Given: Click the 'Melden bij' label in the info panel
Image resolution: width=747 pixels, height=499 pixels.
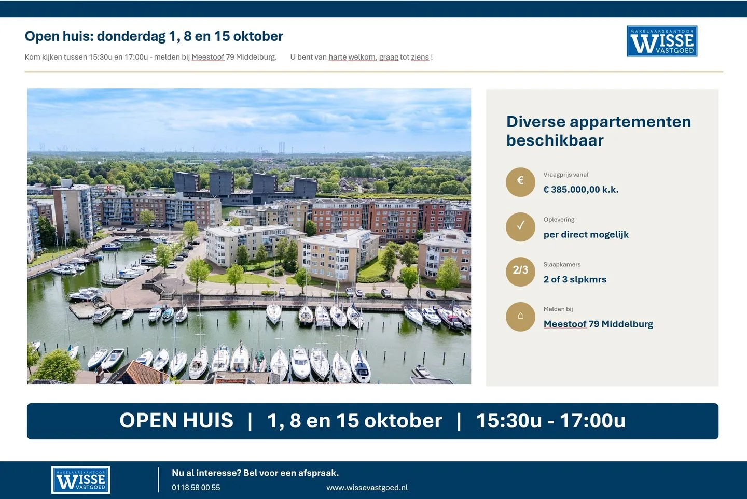Looking at the screenshot, I should point(558,309).
